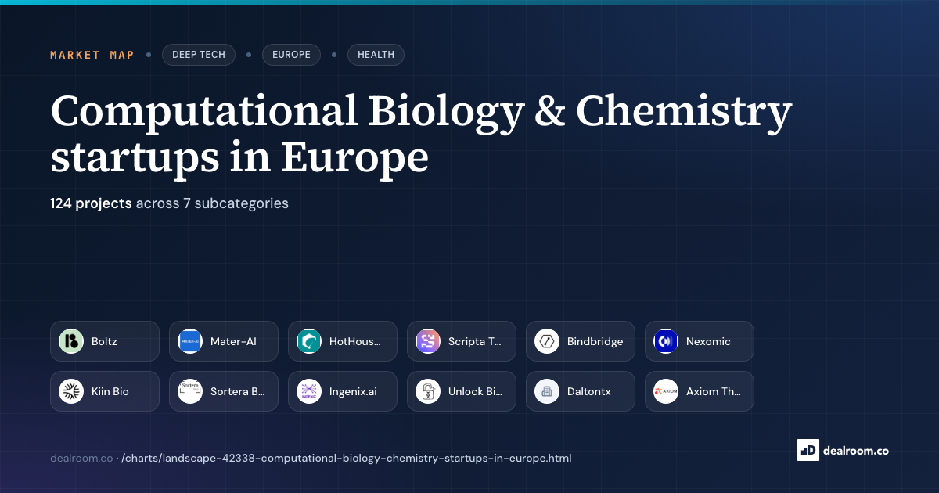The height and width of the screenshot is (493, 939).
Task: Click the Axiom logo icon
Action: coord(666,391)
